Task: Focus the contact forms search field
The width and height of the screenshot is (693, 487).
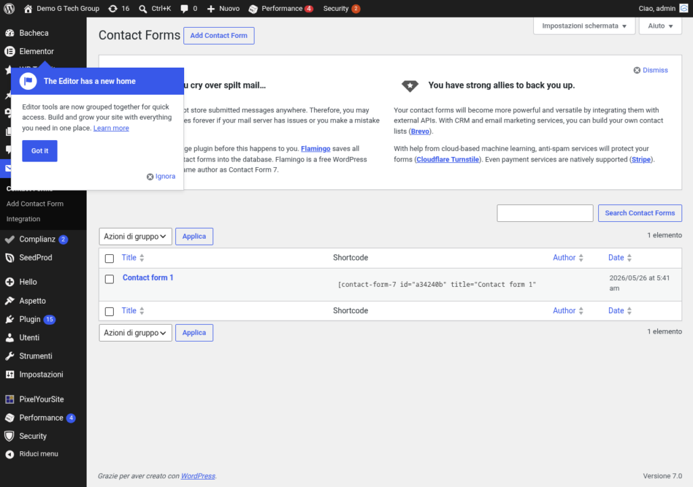Action: point(545,213)
